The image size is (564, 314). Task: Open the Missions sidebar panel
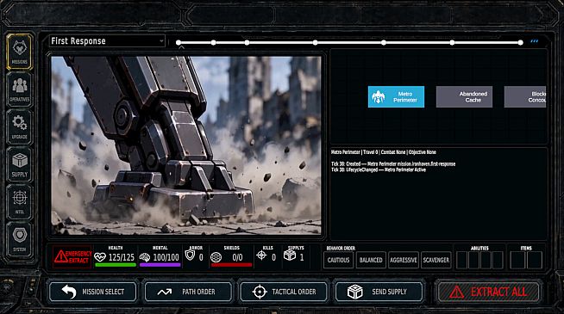20,52
